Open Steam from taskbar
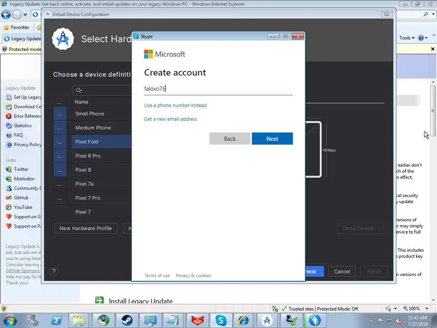 coord(127,320)
